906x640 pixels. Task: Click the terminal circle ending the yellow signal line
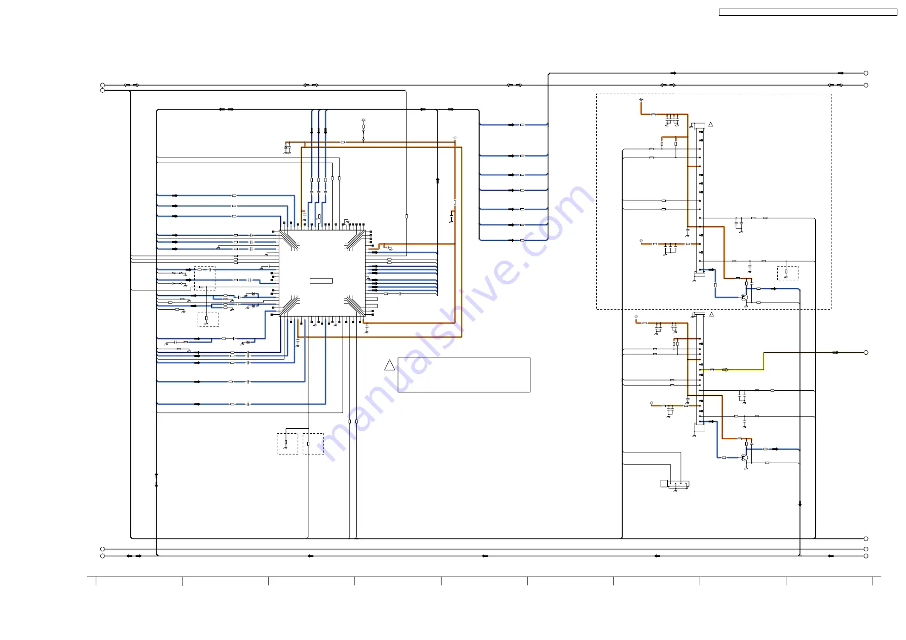point(866,352)
